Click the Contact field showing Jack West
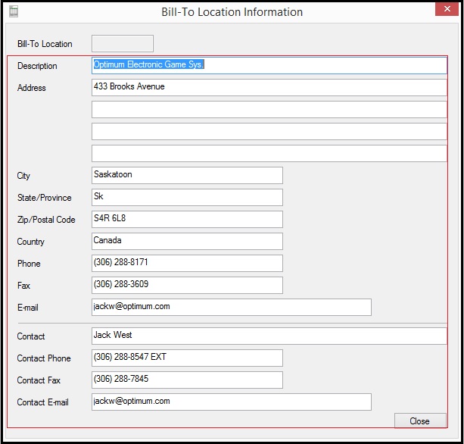 pos(269,336)
